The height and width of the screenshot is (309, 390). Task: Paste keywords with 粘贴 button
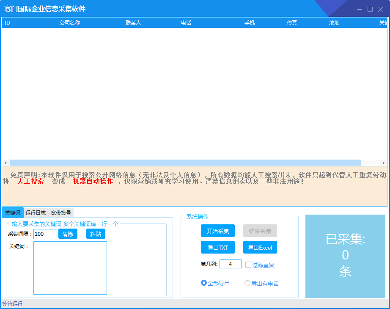point(96,234)
